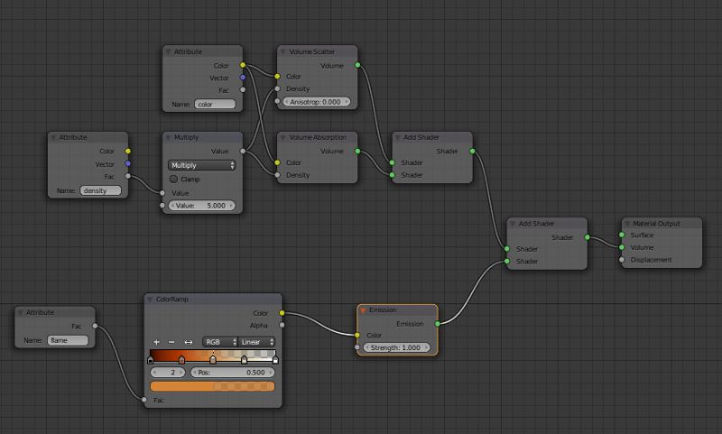Screen dimensions: 722x434
Task: Select the Volume Absorption node title text
Action: point(318,137)
